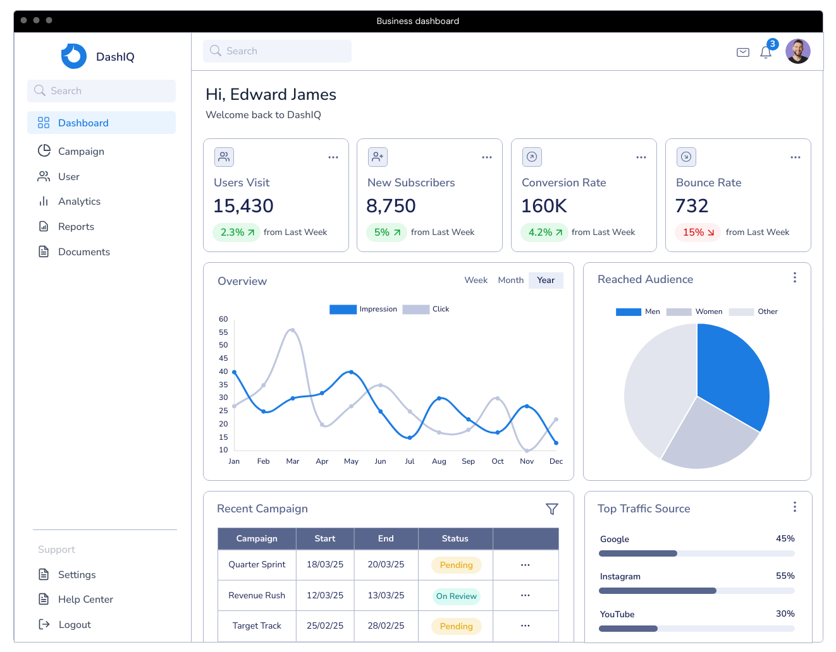Image resolution: width=836 pixels, height=652 pixels.
Task: Filter the Recent Campaign table
Action: tap(552, 509)
